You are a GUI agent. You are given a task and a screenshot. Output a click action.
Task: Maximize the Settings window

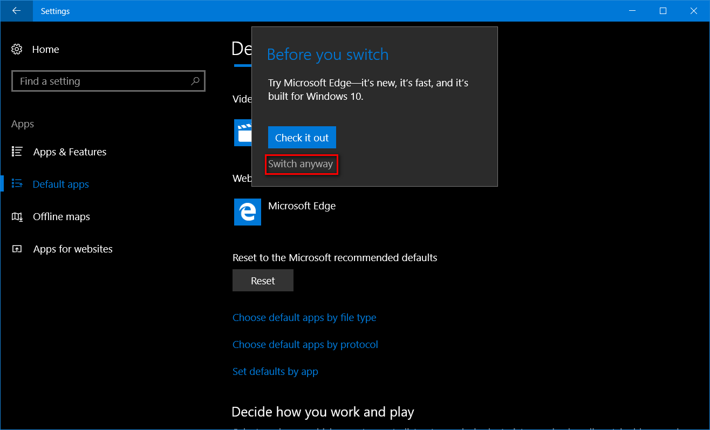(x=663, y=11)
